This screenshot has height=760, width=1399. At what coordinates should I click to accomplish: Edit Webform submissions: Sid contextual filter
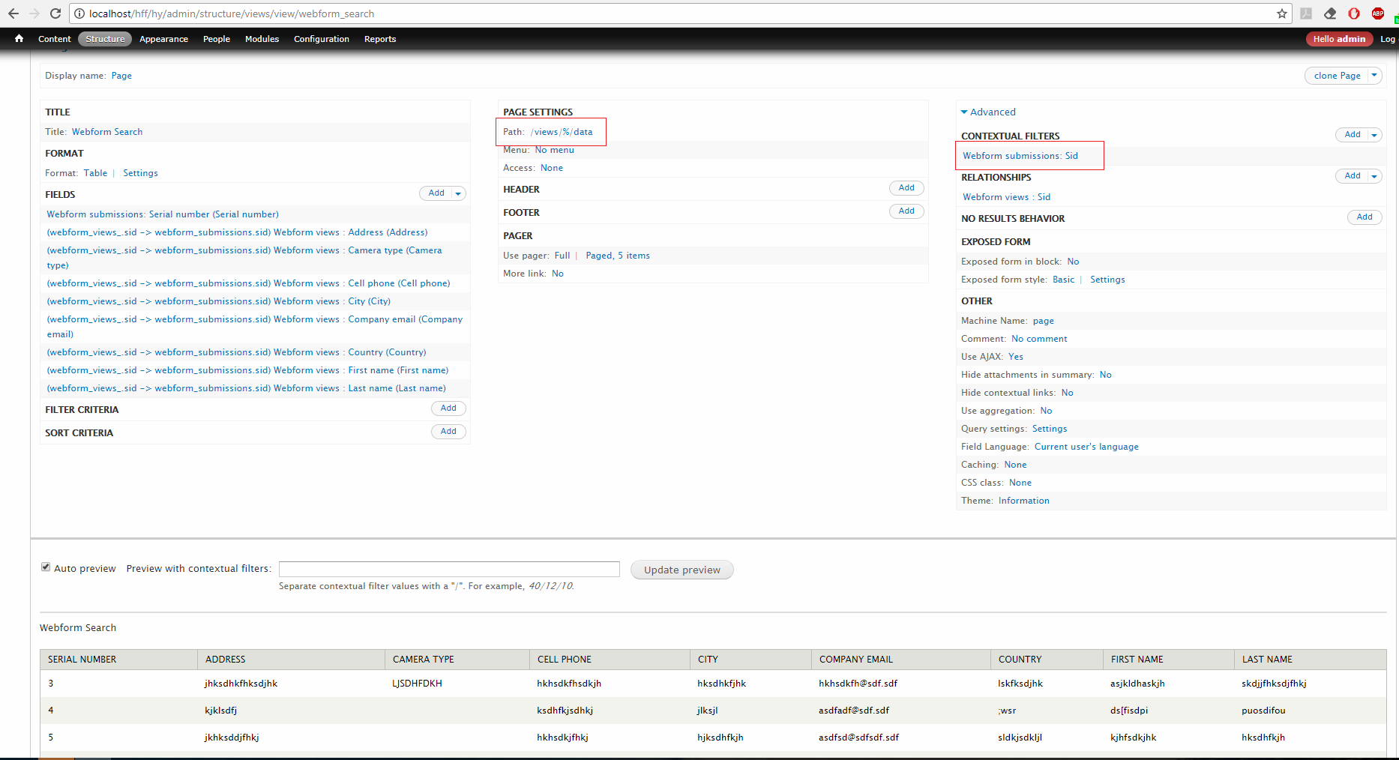[x=1020, y=156]
